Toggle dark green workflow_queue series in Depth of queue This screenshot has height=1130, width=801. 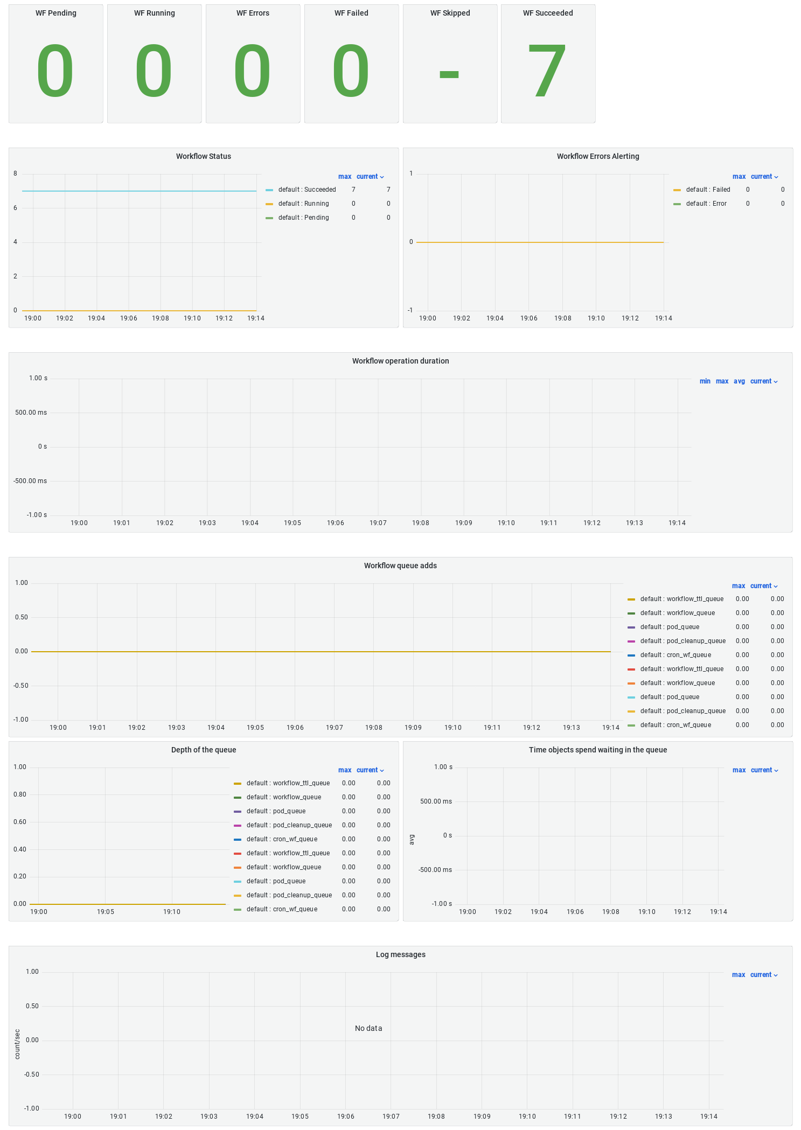(284, 797)
